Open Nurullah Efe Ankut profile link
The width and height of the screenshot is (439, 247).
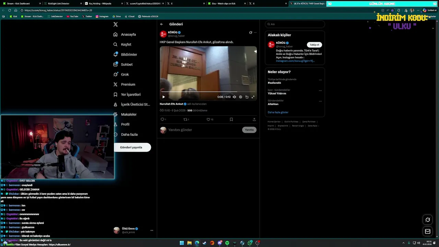click(171, 104)
